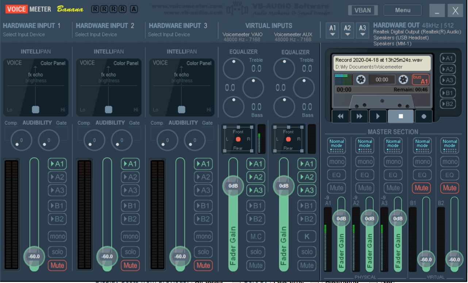468x283 pixels.
Task: Click the bus A1 recorder input icon
Action: (x=421, y=80)
